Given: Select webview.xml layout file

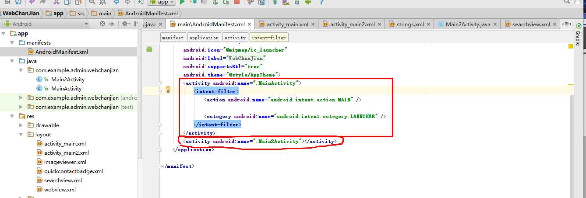Looking at the screenshot, I should (56, 189).
